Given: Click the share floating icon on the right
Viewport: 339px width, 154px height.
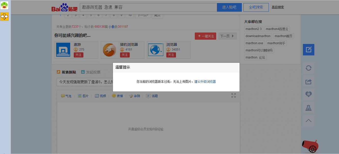Looking at the screenshot, I should [308, 81].
